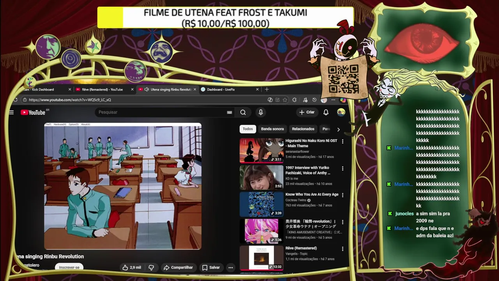This screenshot has height=281, width=499.
Task: Dislike the Utena video
Action: pos(151,268)
